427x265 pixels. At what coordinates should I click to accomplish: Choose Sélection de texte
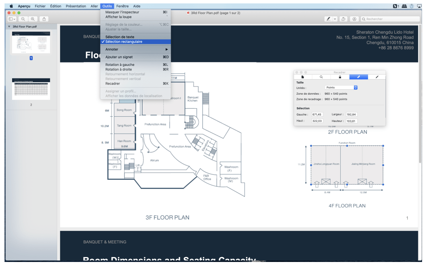point(136,37)
